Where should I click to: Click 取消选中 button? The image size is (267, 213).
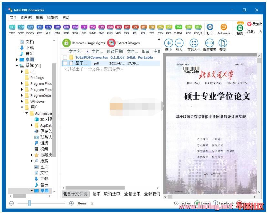pos(112,194)
